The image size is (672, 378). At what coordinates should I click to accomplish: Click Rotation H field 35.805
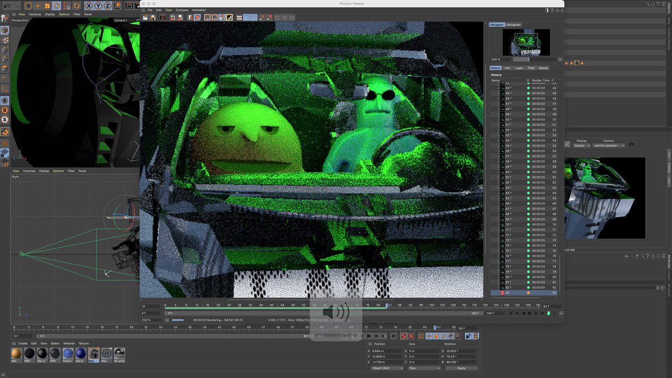462,351
